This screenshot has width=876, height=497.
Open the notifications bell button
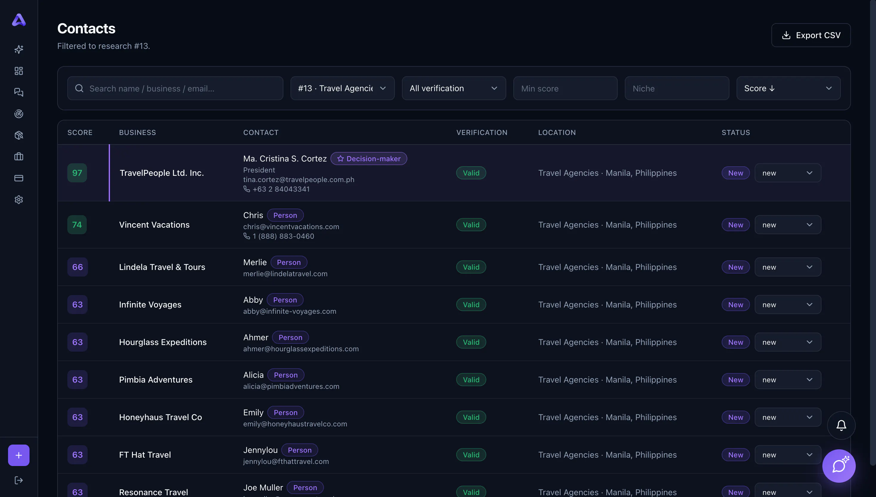click(841, 425)
